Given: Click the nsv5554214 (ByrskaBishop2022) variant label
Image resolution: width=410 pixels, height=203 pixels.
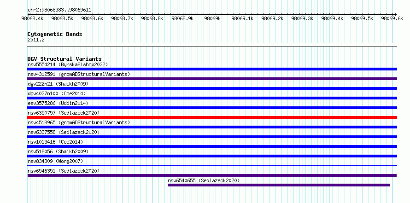Looking at the screenshot, I should [68, 64].
